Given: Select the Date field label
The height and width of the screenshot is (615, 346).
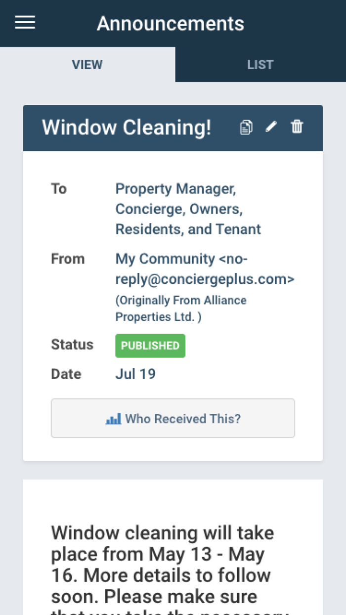Looking at the screenshot, I should tap(66, 374).
